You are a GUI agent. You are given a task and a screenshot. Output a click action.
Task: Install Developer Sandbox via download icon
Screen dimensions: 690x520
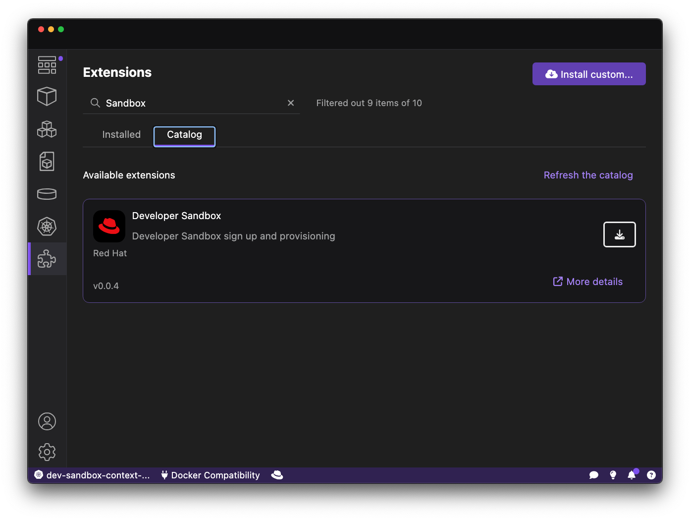point(620,234)
